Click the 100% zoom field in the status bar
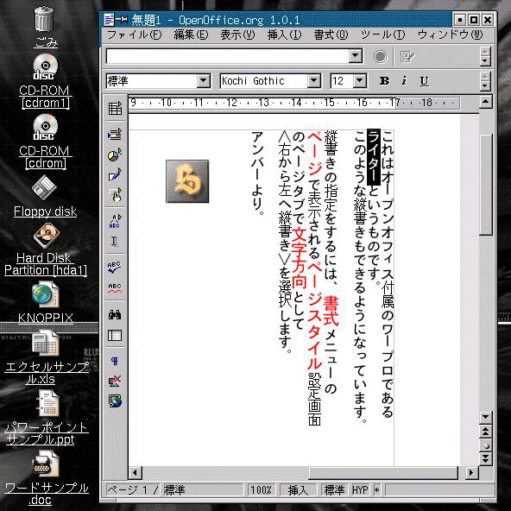Image resolution: width=511 pixels, height=511 pixels. pos(262,490)
